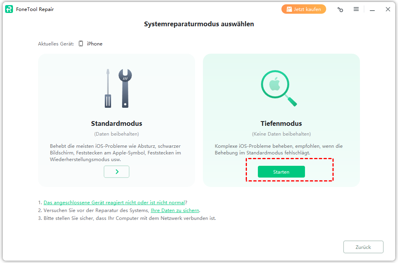The image size is (398, 263).
Task: Click the 'Systemreparaturmodus auswählen' heading
Action: (199, 24)
